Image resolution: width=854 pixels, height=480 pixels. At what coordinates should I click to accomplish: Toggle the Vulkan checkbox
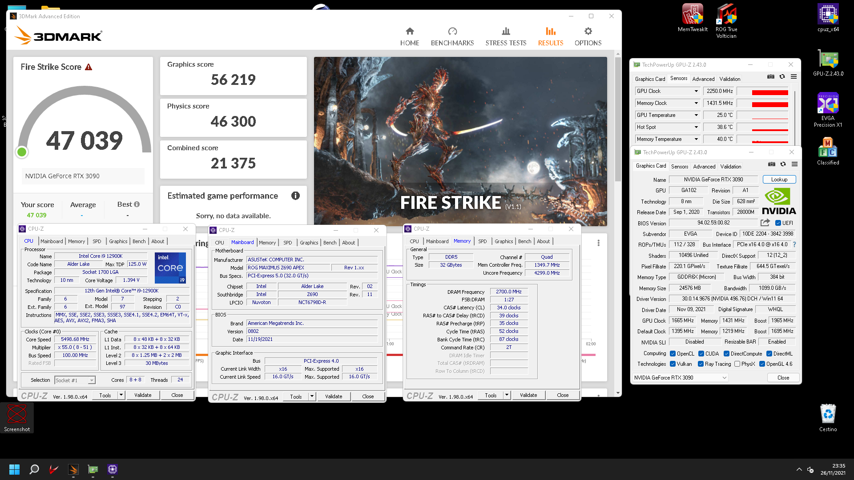tap(673, 364)
